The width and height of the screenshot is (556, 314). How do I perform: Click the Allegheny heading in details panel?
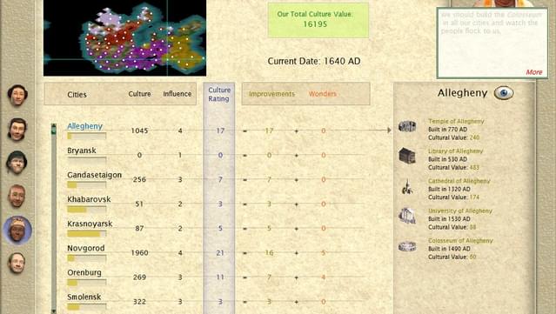462,93
